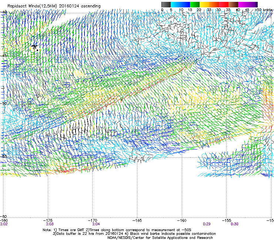The width and height of the screenshot is (274, 240).
Task: Click the "-165" longitude axis label
Action: 137,220
